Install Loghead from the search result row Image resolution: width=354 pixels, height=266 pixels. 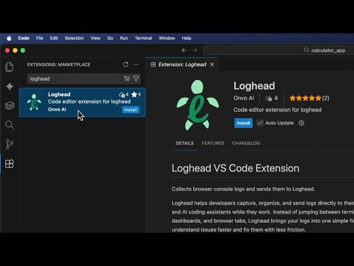[x=131, y=110]
